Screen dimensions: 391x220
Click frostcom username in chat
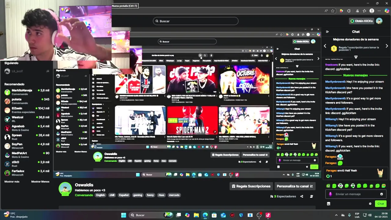click(x=331, y=65)
